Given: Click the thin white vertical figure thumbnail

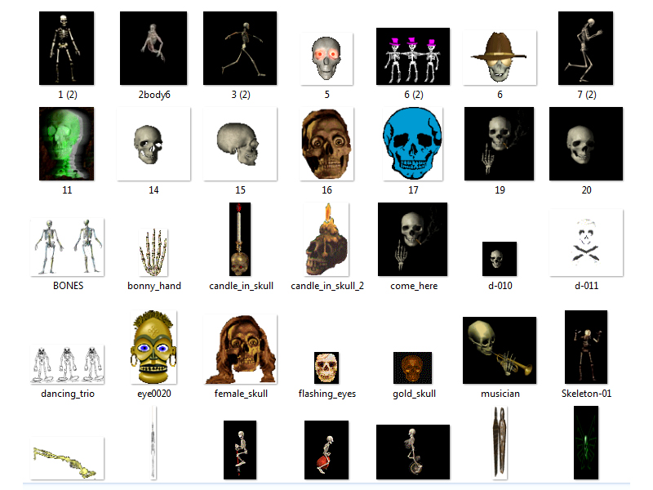Looking at the screenshot, I should (153, 443).
